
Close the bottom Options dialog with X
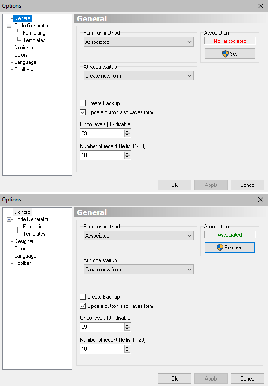[261, 200]
